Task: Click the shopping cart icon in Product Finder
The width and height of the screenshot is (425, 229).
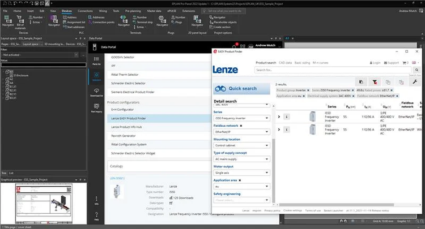Action: click(x=405, y=63)
